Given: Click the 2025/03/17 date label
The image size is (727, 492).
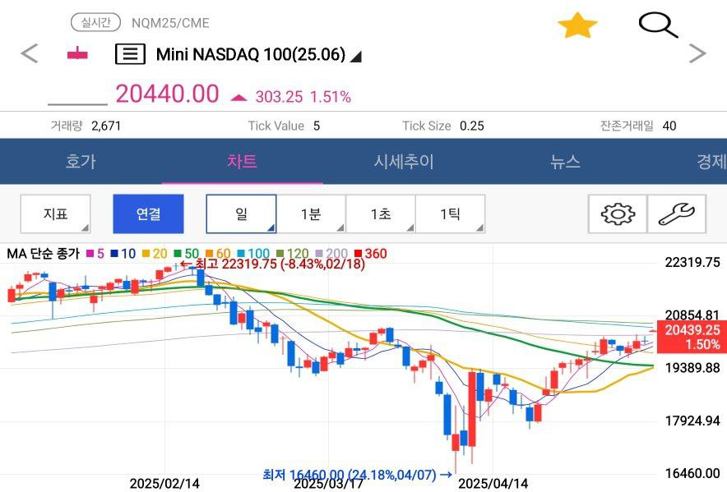Looking at the screenshot, I should [x=329, y=485].
